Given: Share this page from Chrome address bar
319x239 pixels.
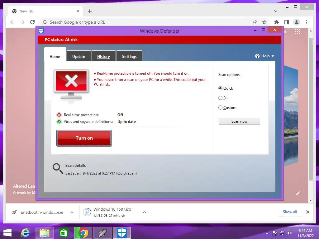Looking at the screenshot, I should click(x=254, y=22).
